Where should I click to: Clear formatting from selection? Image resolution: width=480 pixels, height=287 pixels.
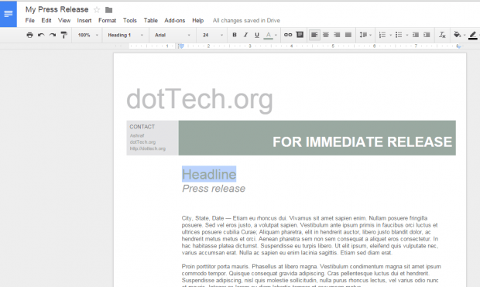(442, 35)
